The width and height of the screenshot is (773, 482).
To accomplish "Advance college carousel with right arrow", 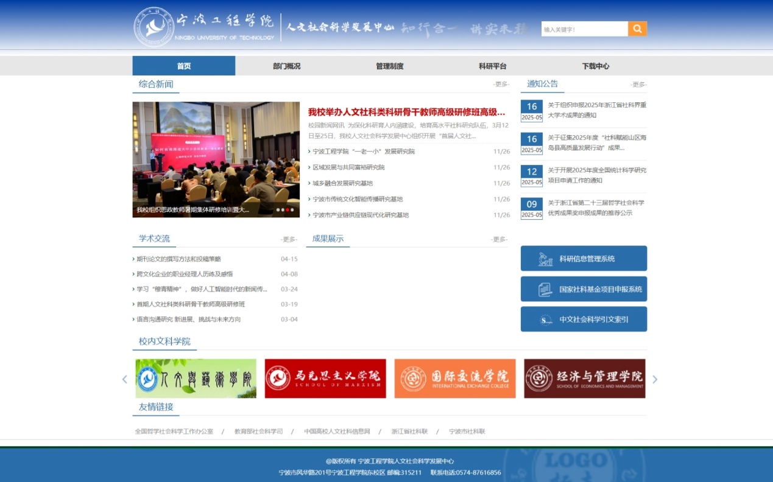I will click(655, 379).
